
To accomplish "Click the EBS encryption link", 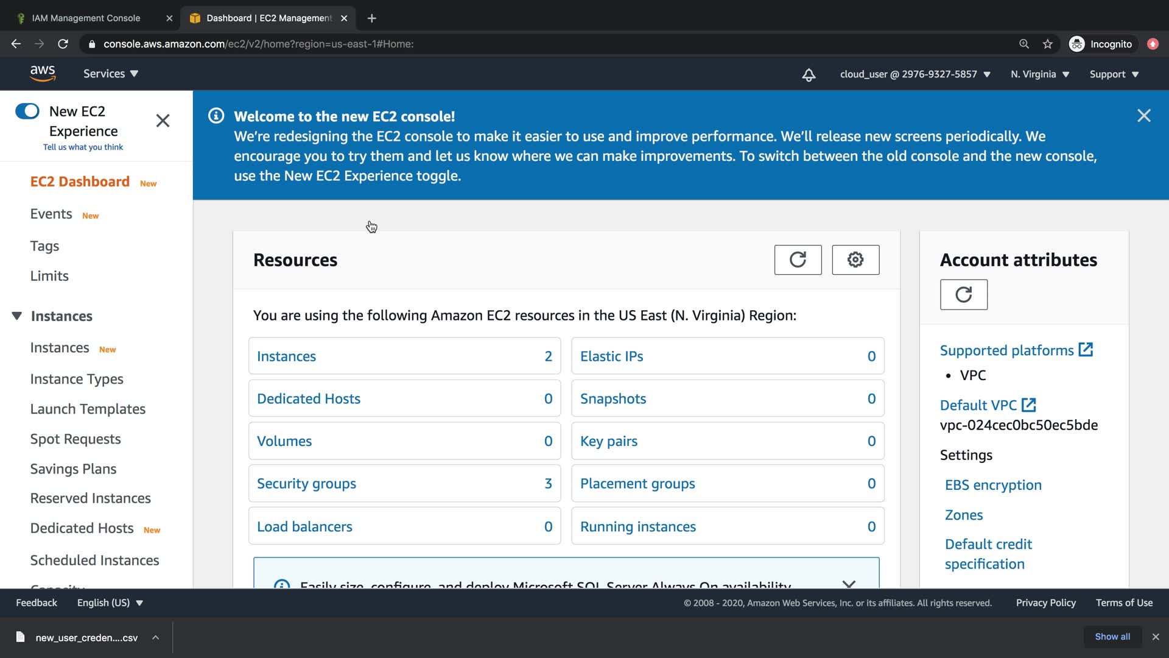I will point(992,485).
